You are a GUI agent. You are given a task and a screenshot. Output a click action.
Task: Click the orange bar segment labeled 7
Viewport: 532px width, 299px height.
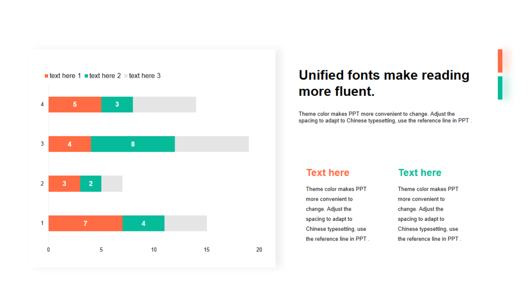click(85, 223)
